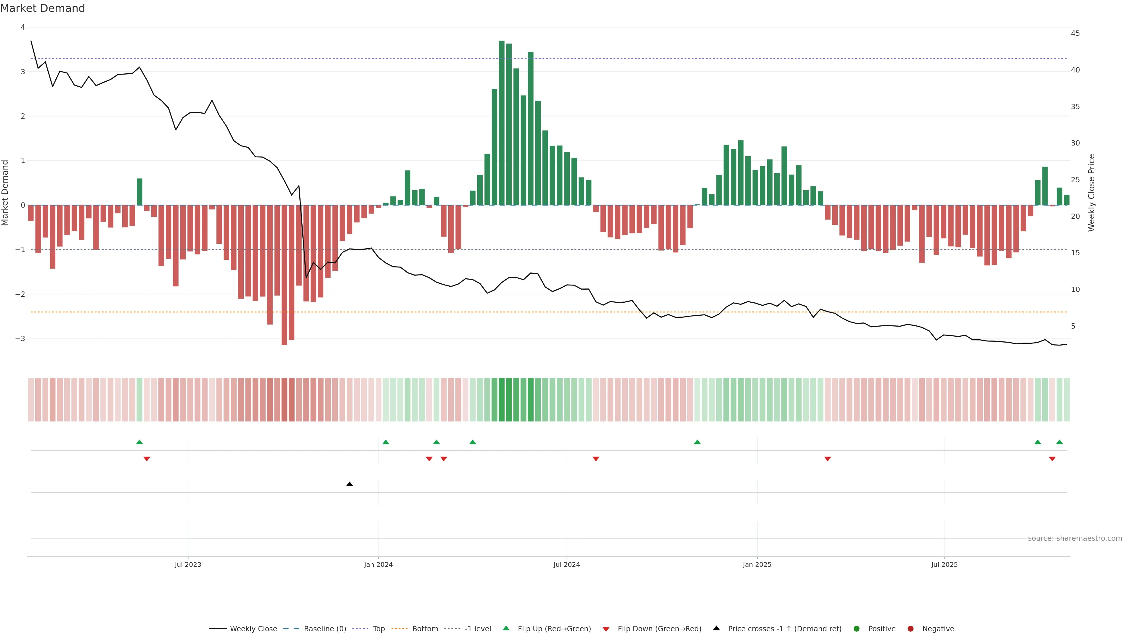Toggle the Top dotted line legend entry
The height and width of the screenshot is (639, 1137).
coord(378,629)
